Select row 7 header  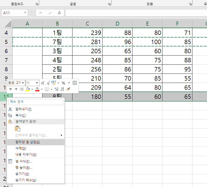(x=6, y=60)
